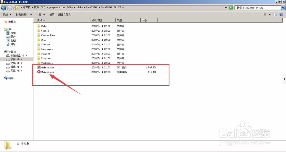Screen dimensions: 286x152
Task: Click the green refresh button in address bar
Action: coord(231,8)
